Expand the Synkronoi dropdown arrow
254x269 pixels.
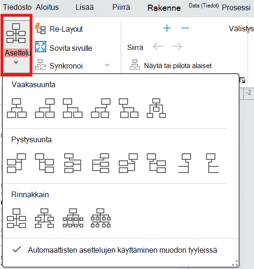click(x=107, y=65)
